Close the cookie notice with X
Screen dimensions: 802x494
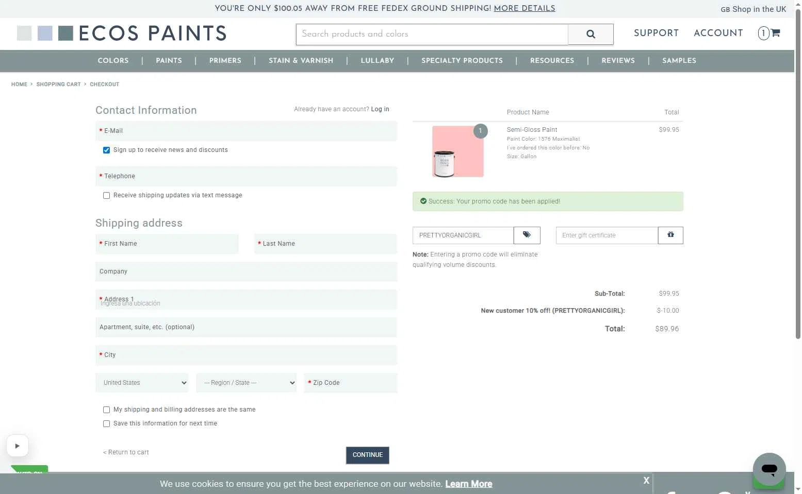tap(646, 480)
